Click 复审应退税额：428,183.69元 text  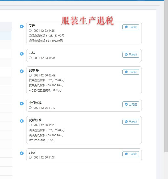[x=47, y=80]
